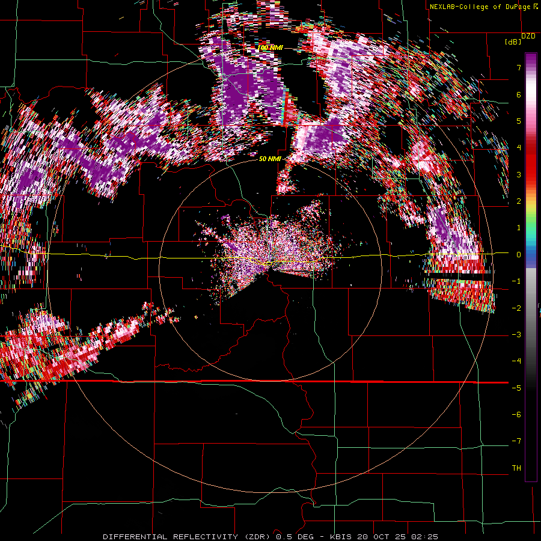Click the 100 NMI range ring label
This screenshot has height=541, width=541.
point(270,47)
